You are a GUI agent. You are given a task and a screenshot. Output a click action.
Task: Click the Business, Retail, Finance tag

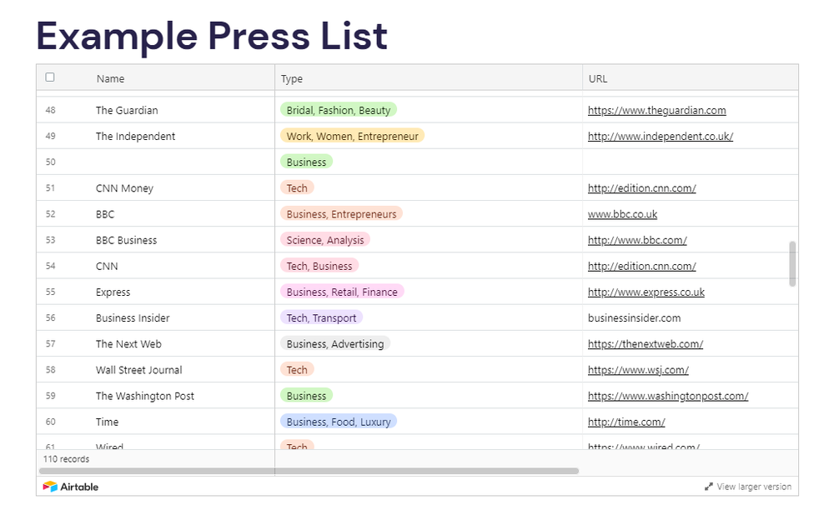pos(342,292)
